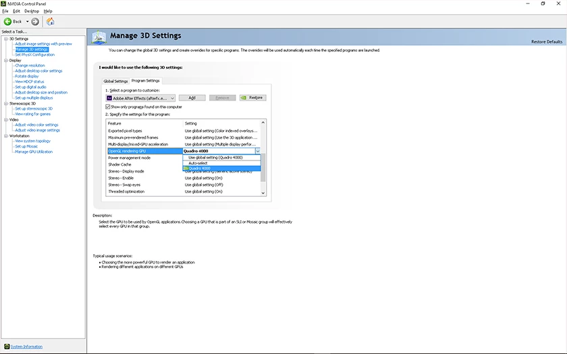
Task: Open Adjust video color settings
Action: (x=36, y=125)
